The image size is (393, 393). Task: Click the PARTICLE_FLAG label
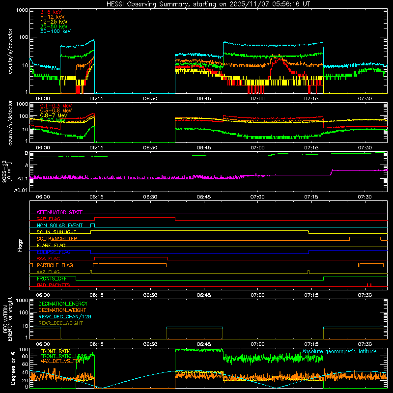click(55, 265)
